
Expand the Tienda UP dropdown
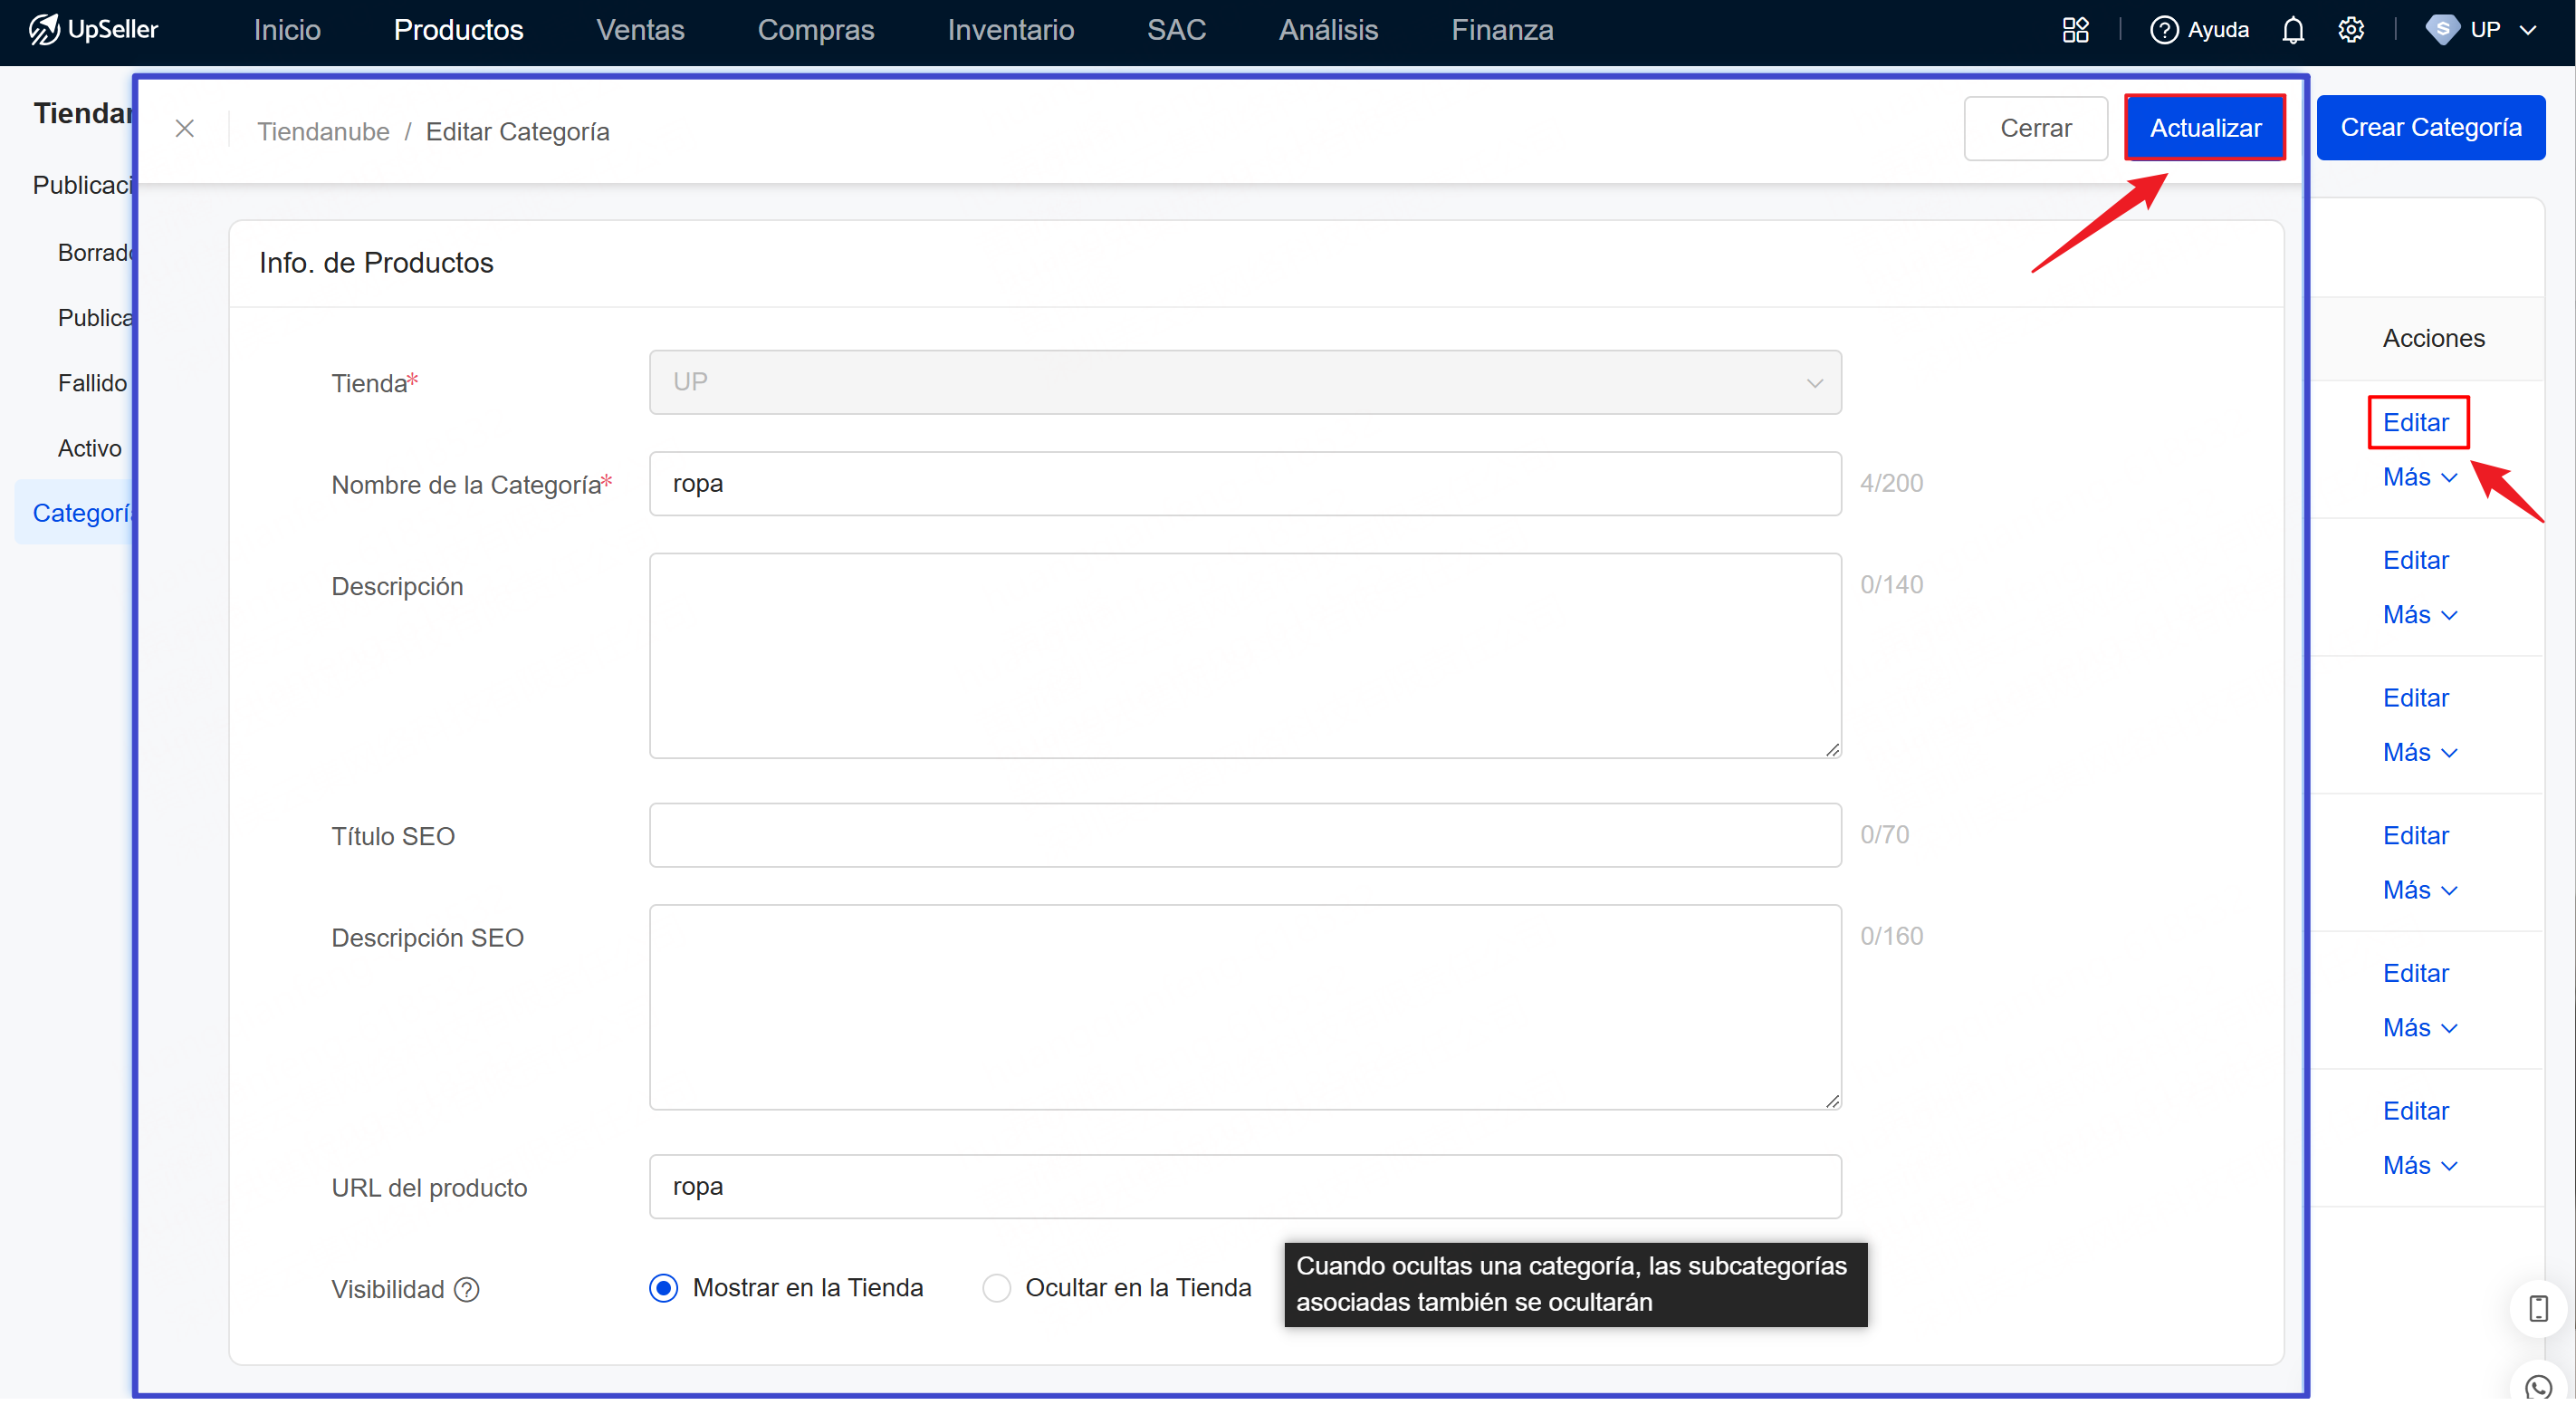point(1245,382)
